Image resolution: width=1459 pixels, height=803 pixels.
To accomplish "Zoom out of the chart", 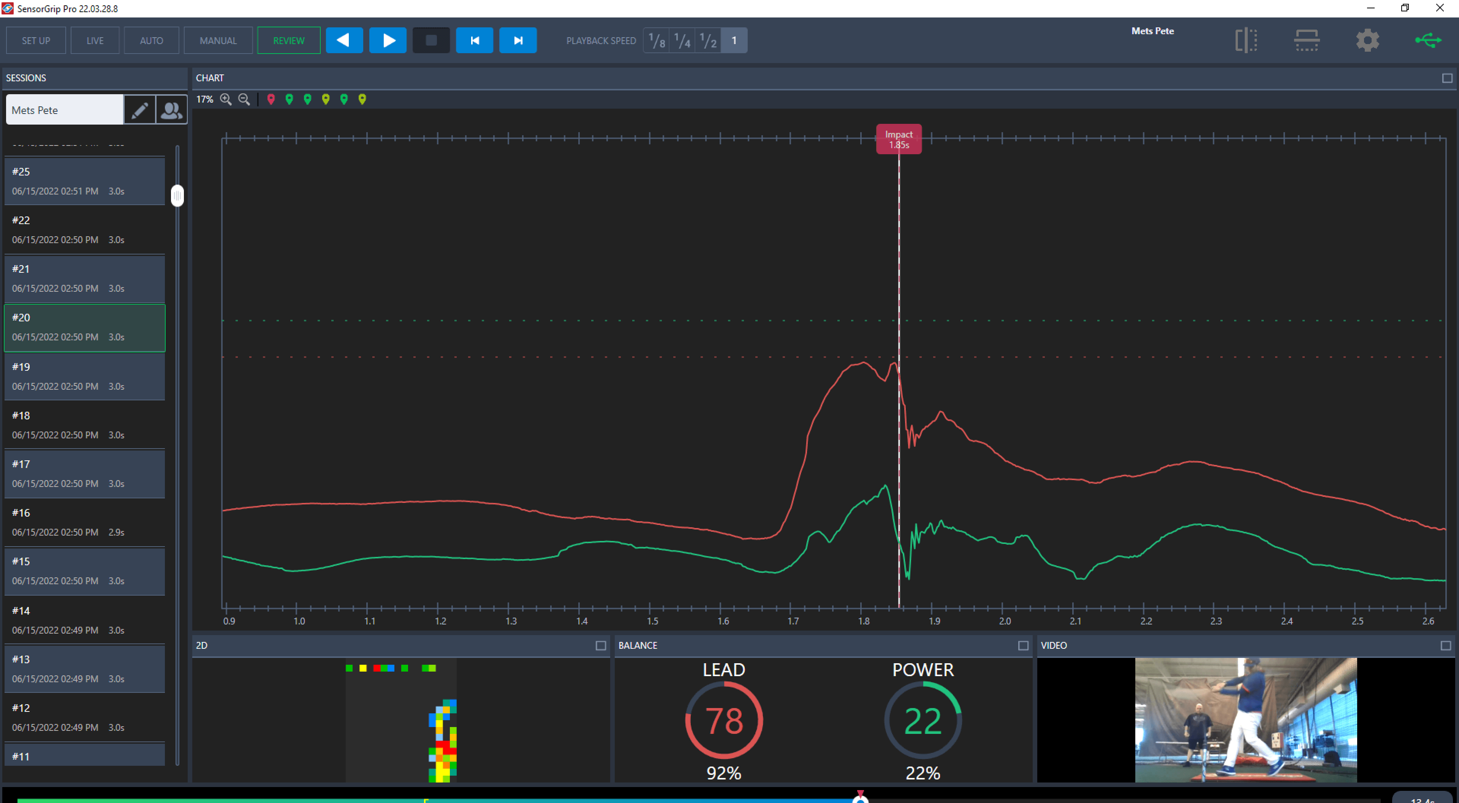I will (244, 99).
